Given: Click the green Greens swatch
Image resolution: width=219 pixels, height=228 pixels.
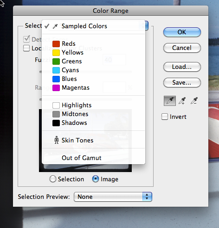Looking at the screenshot, I should coord(56,62).
